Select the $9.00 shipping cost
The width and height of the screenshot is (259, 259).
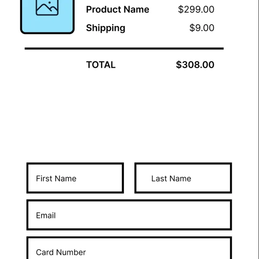click(x=202, y=28)
